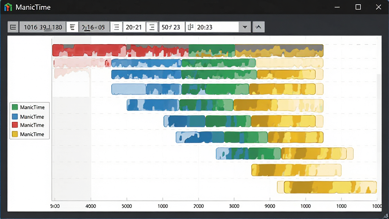Click the 4000 axis label
The height and width of the screenshot is (219, 389).
[x=90, y=206]
